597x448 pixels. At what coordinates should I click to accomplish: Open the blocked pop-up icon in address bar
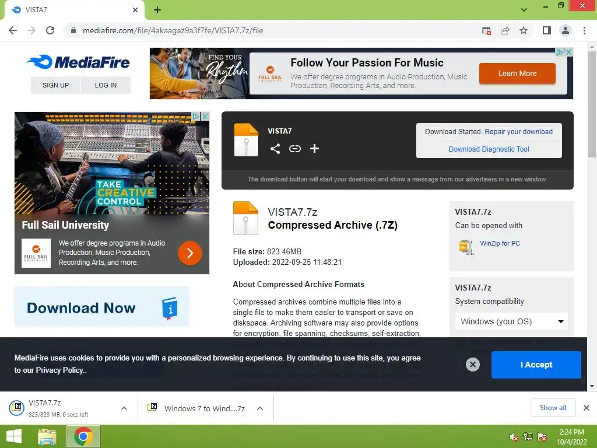point(486,30)
